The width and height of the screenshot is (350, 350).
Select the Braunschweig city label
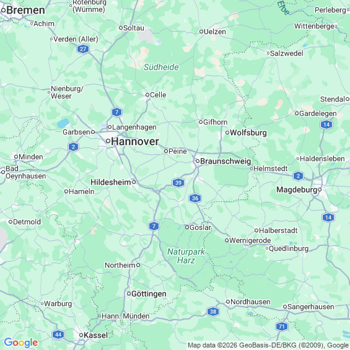225,161
